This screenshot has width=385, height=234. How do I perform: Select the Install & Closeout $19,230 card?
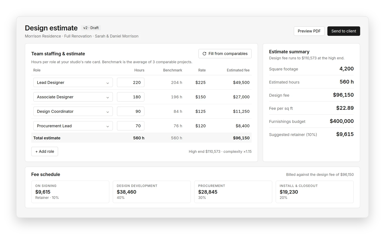coord(314,192)
